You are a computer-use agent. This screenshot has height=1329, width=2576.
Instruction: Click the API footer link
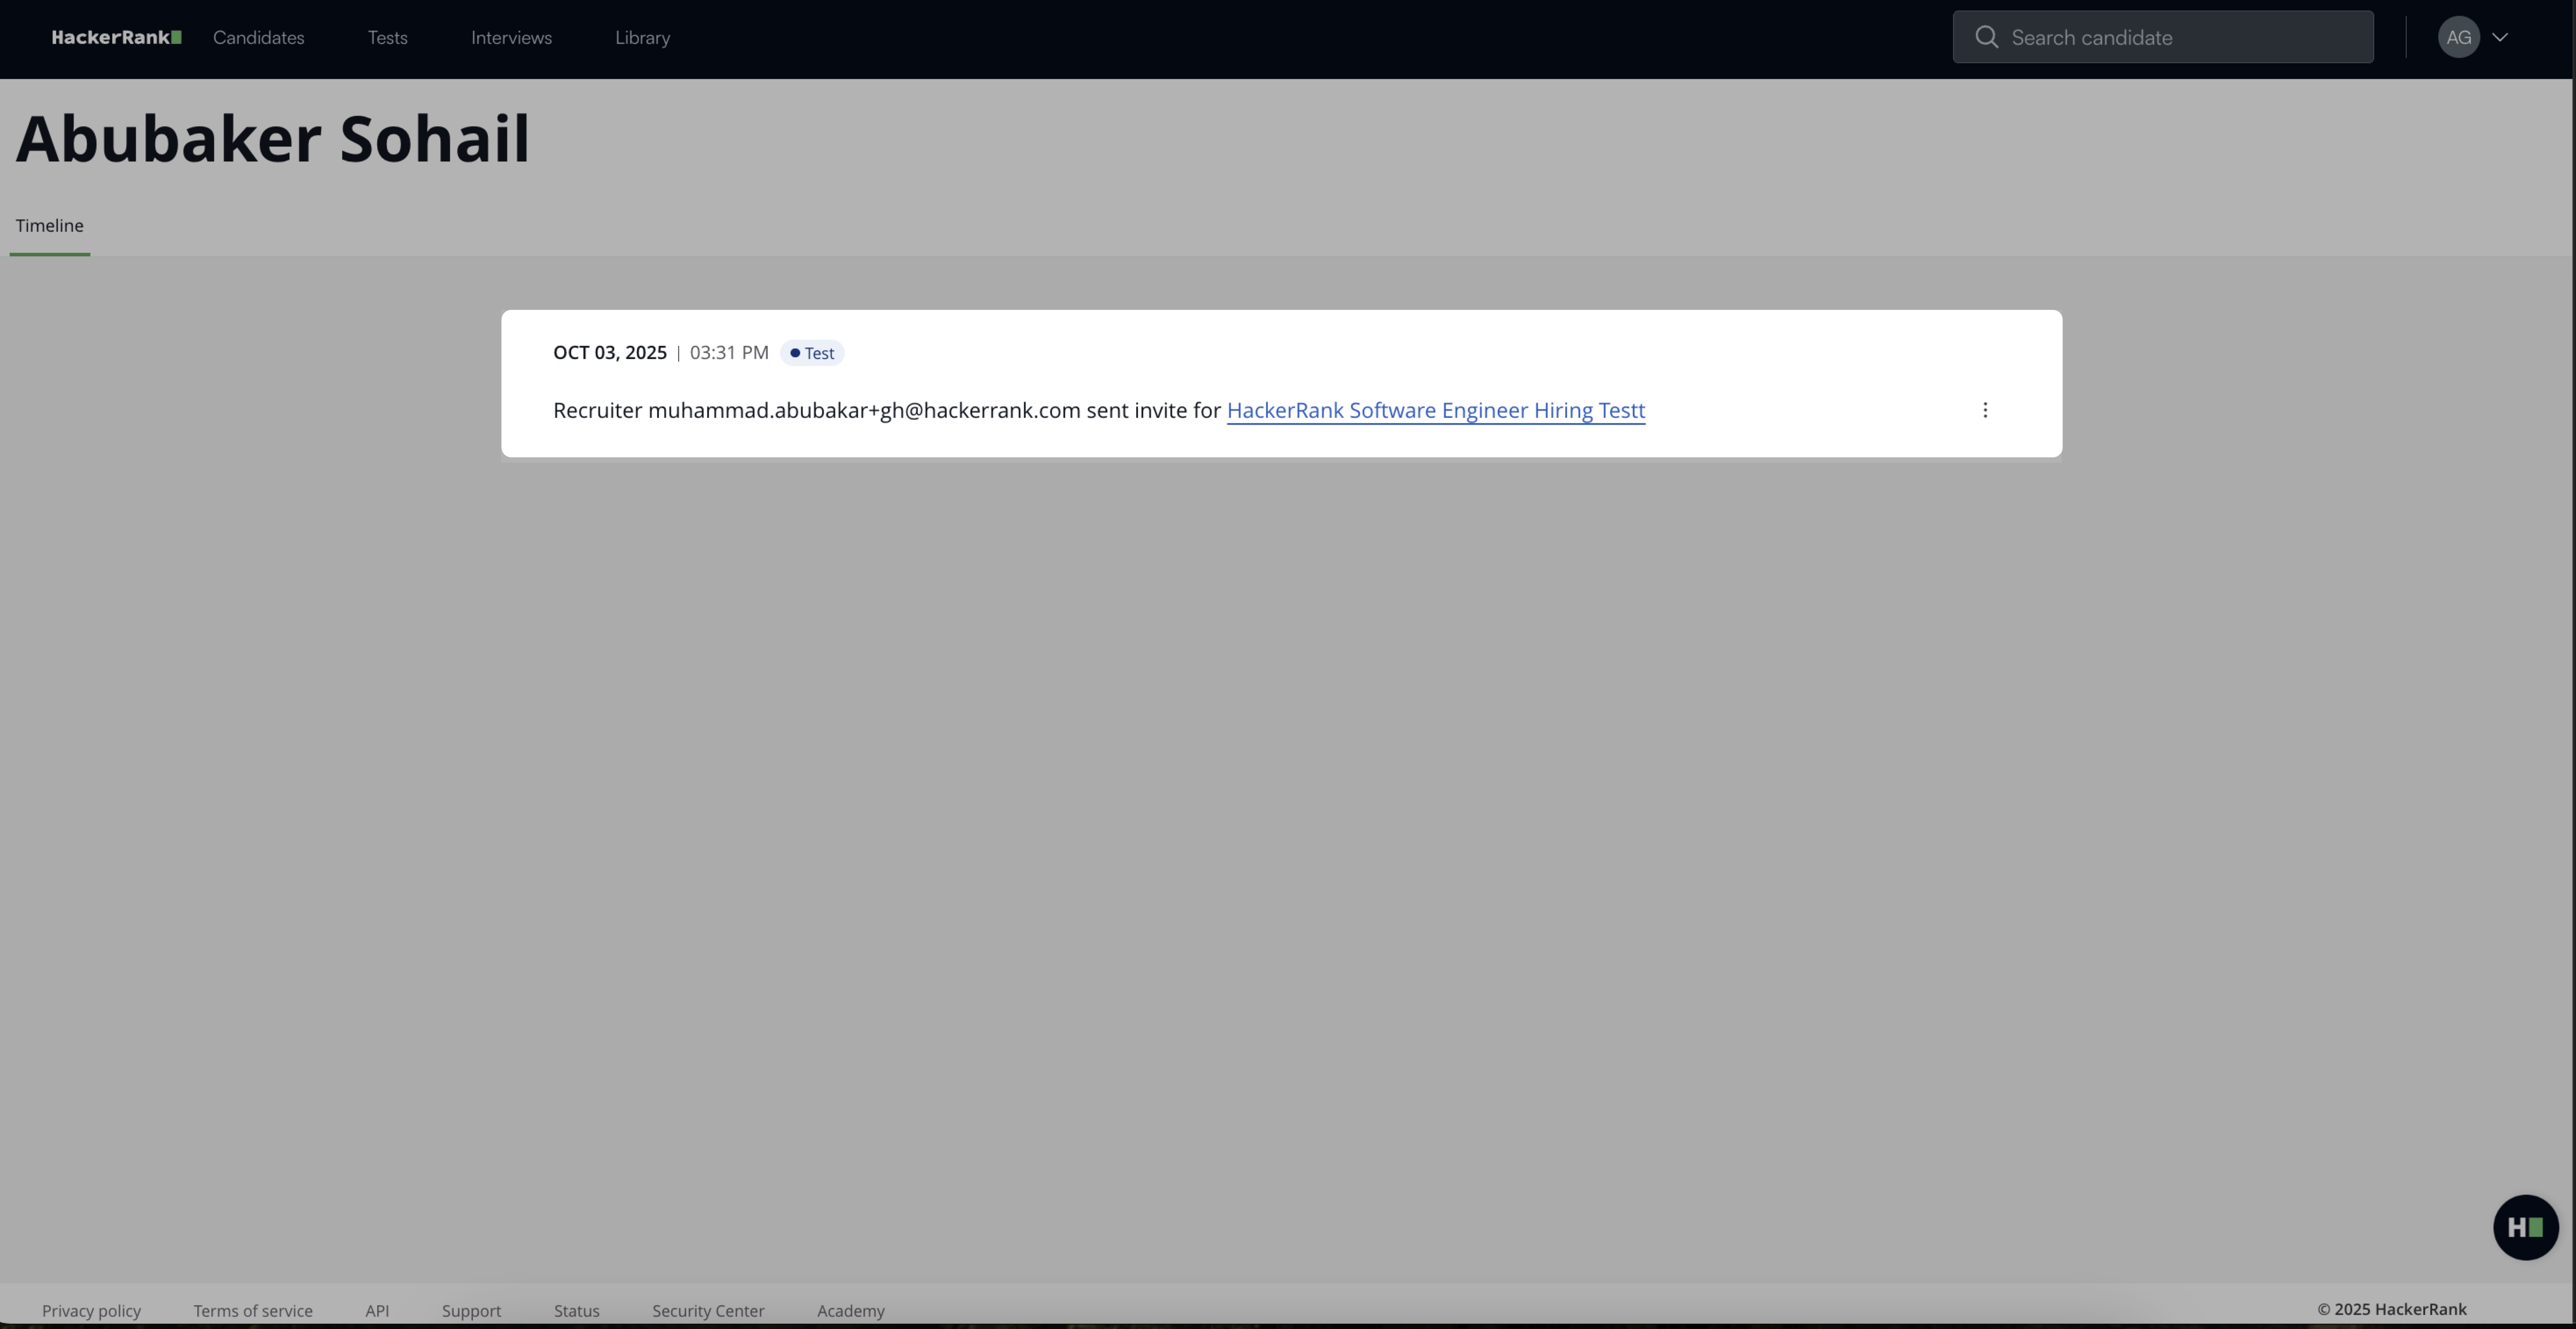tap(377, 1311)
